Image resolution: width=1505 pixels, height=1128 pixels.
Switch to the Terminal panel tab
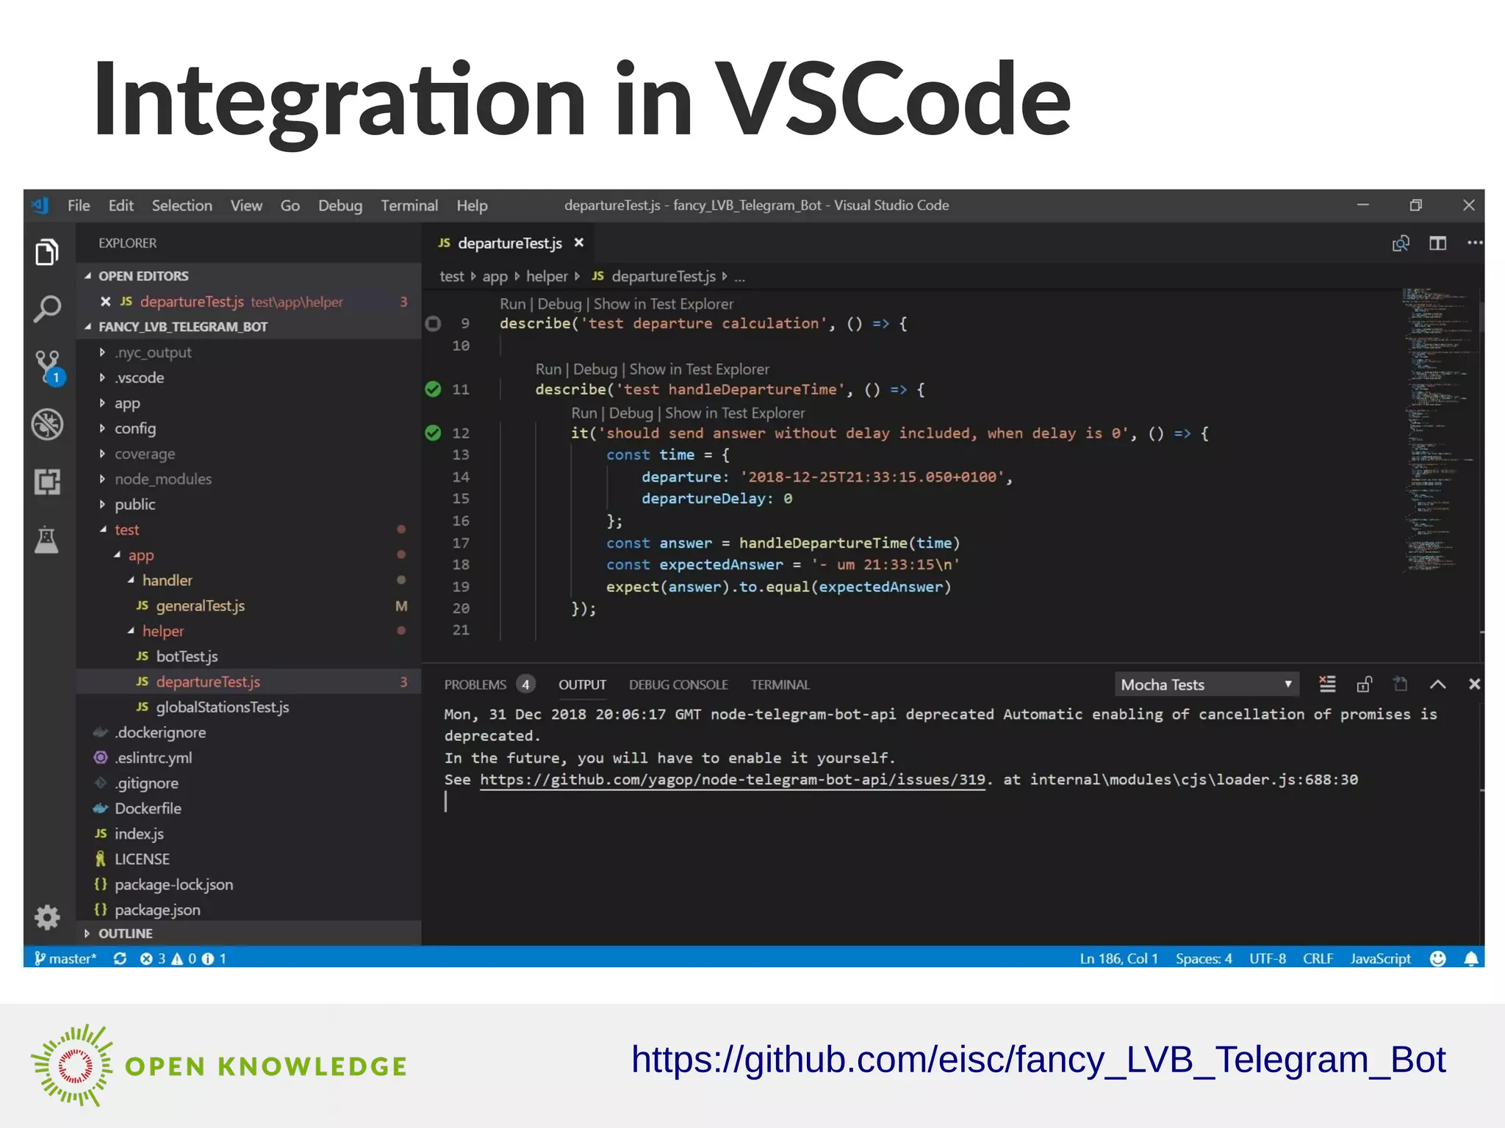point(780,684)
